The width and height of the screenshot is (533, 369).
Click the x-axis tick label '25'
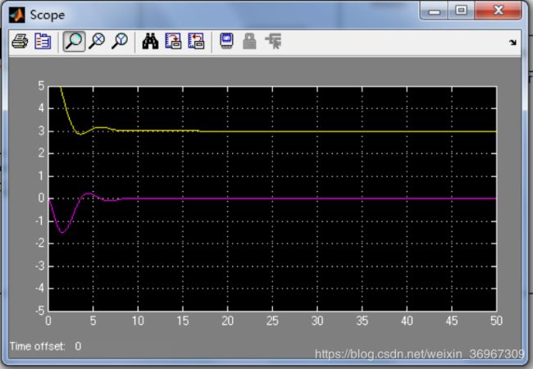pos(272,321)
